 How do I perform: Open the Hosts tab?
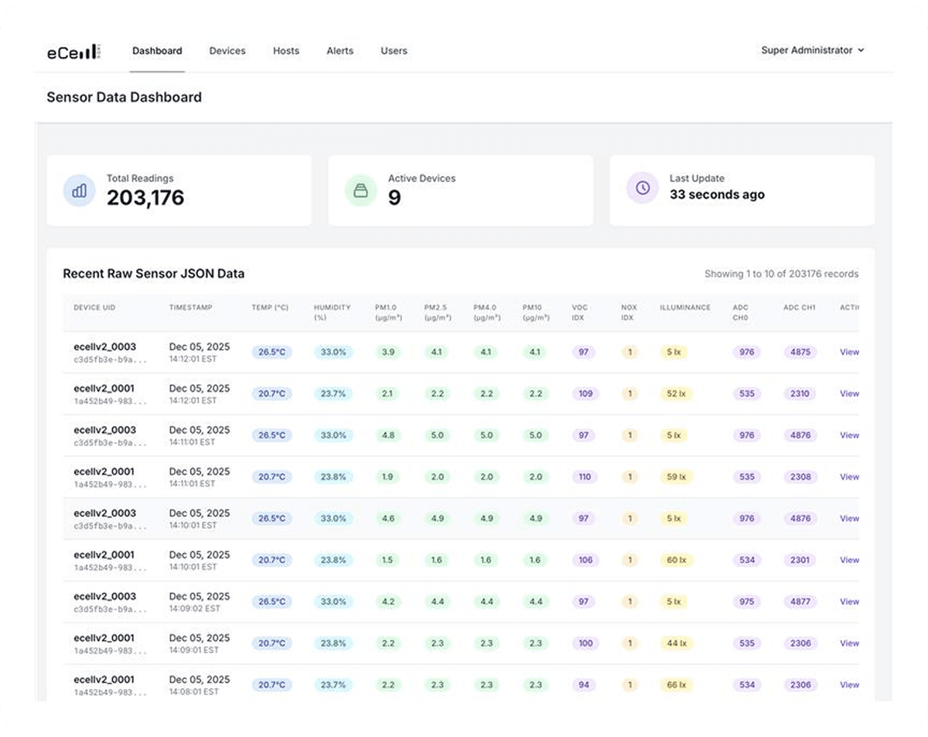pyautogui.click(x=286, y=51)
